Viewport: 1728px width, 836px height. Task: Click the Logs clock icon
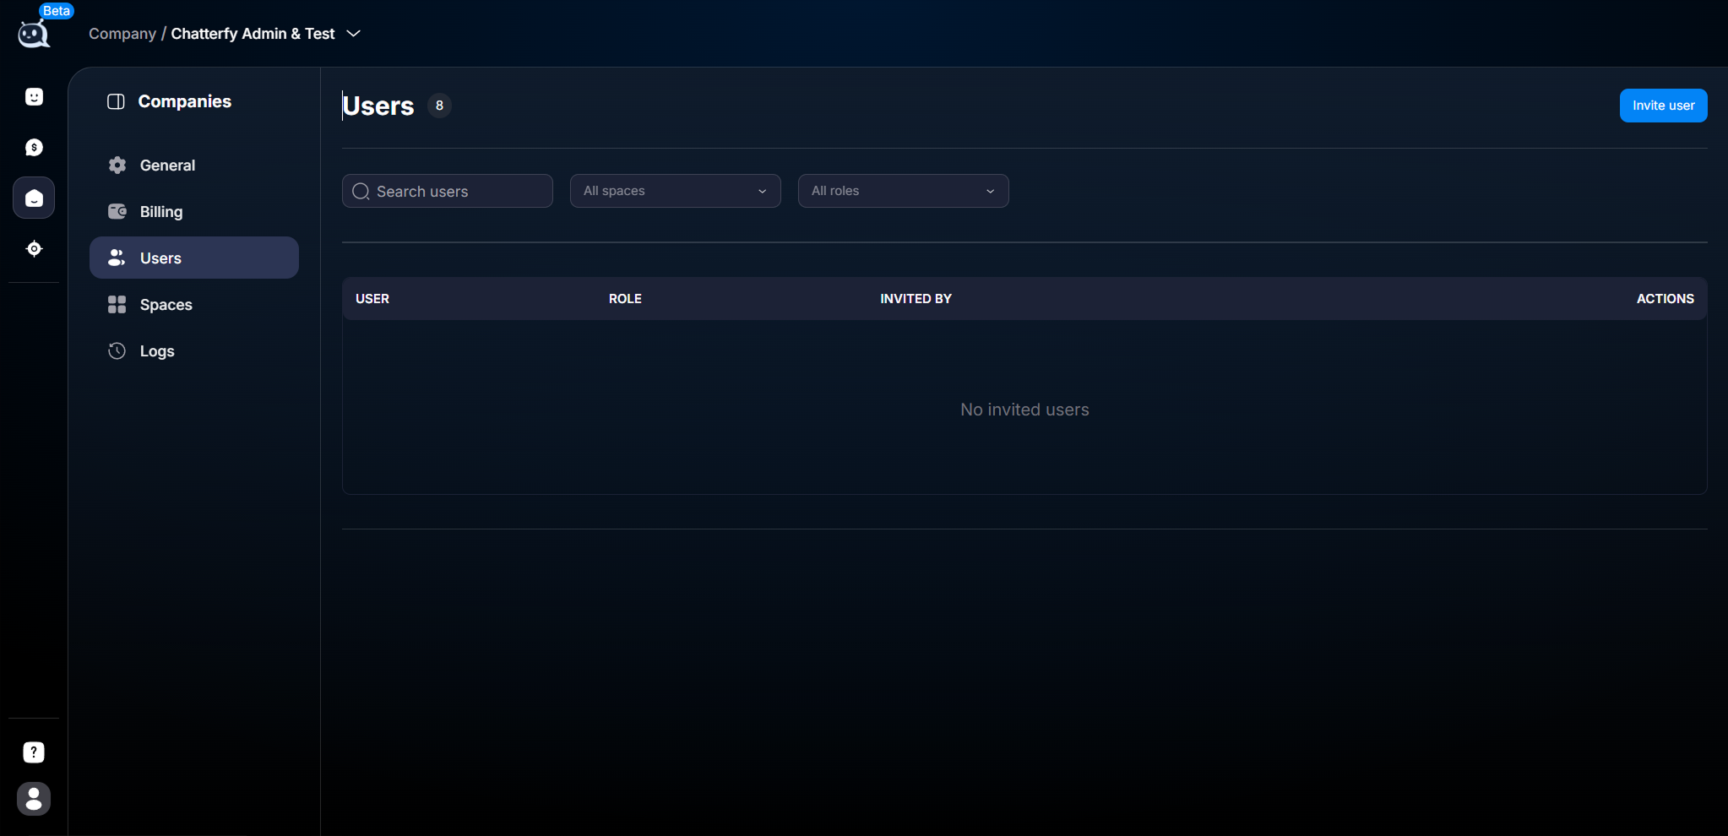click(x=117, y=351)
